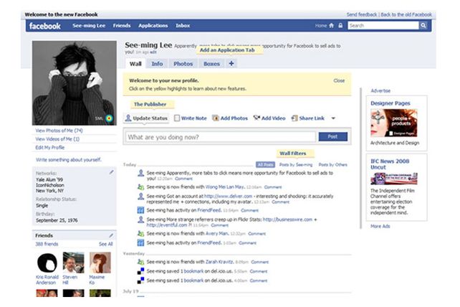Click the Update Status person icon

128,118
